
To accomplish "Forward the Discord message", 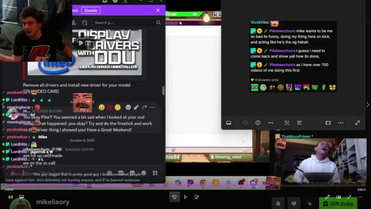I will click(x=144, y=107).
